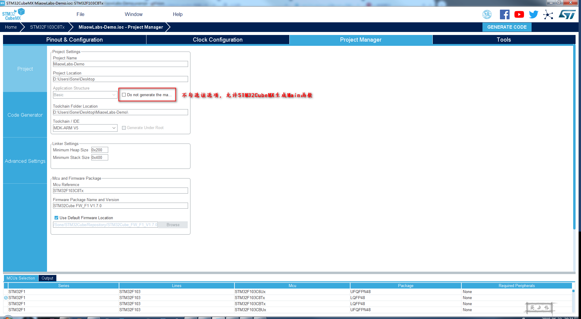Select the Output bottom tab
Image resolution: width=581 pixels, height=319 pixels.
[47, 278]
